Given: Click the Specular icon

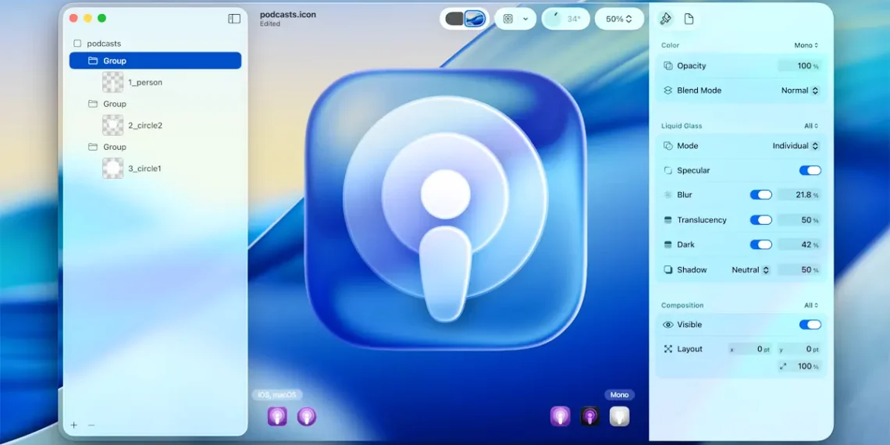Looking at the screenshot, I should point(668,170).
